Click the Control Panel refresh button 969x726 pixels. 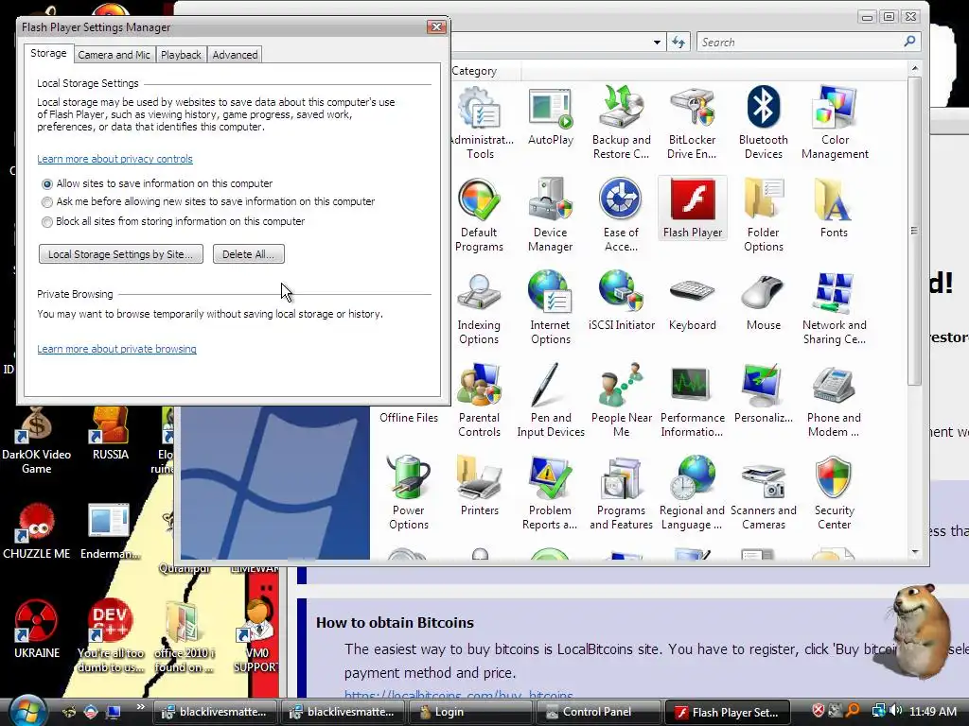pos(678,42)
